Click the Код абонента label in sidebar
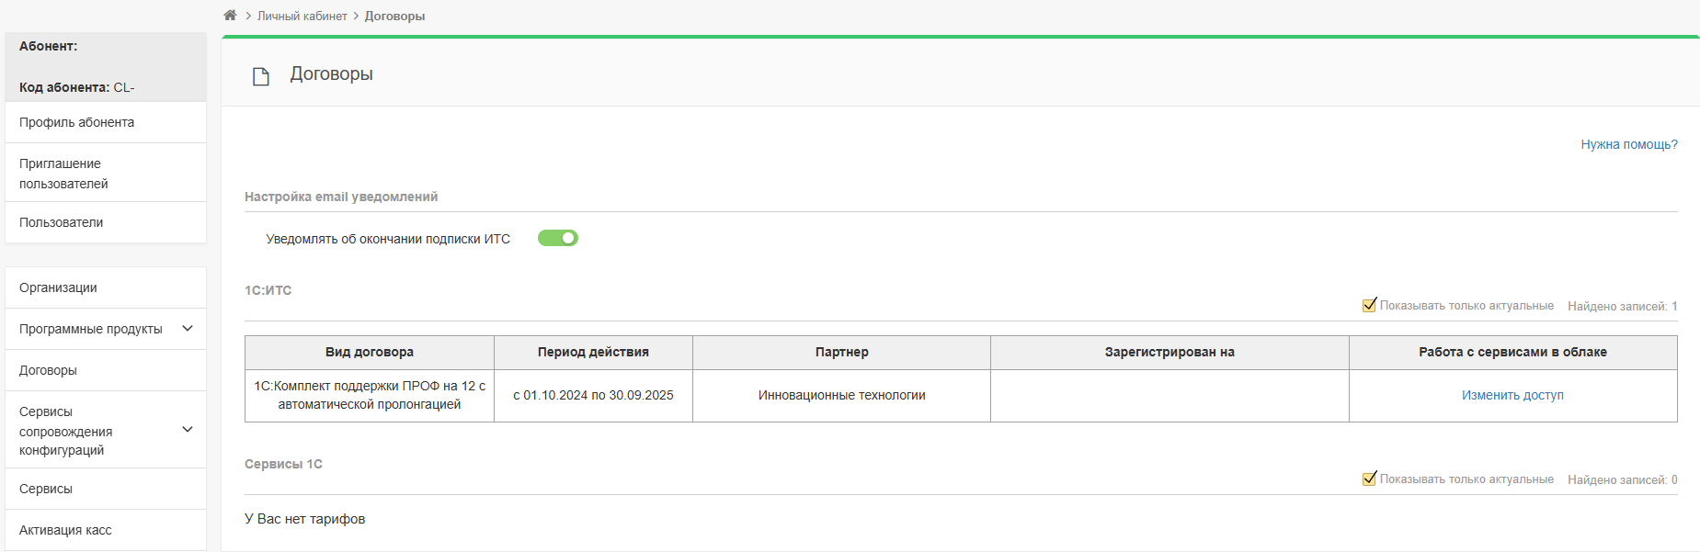The height and width of the screenshot is (552, 1700). (x=64, y=87)
